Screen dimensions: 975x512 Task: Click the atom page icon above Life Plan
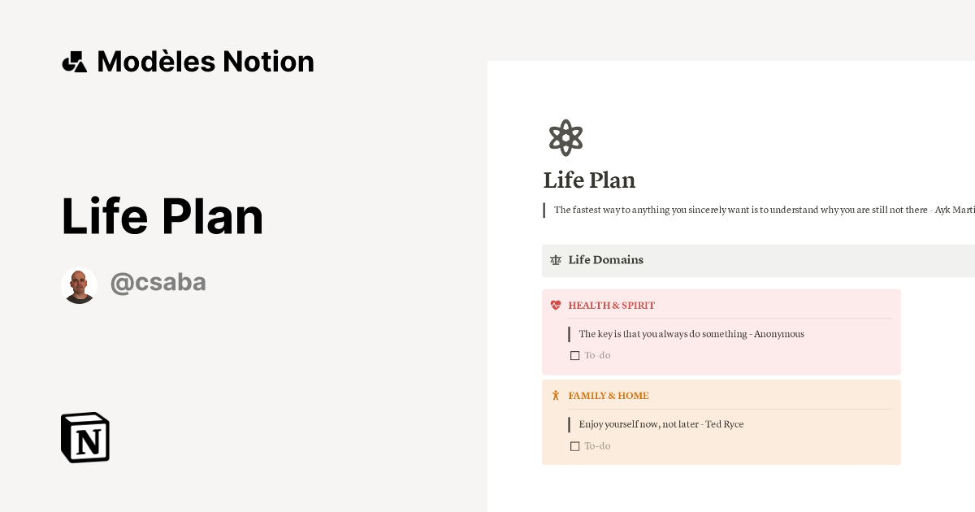pos(565,137)
